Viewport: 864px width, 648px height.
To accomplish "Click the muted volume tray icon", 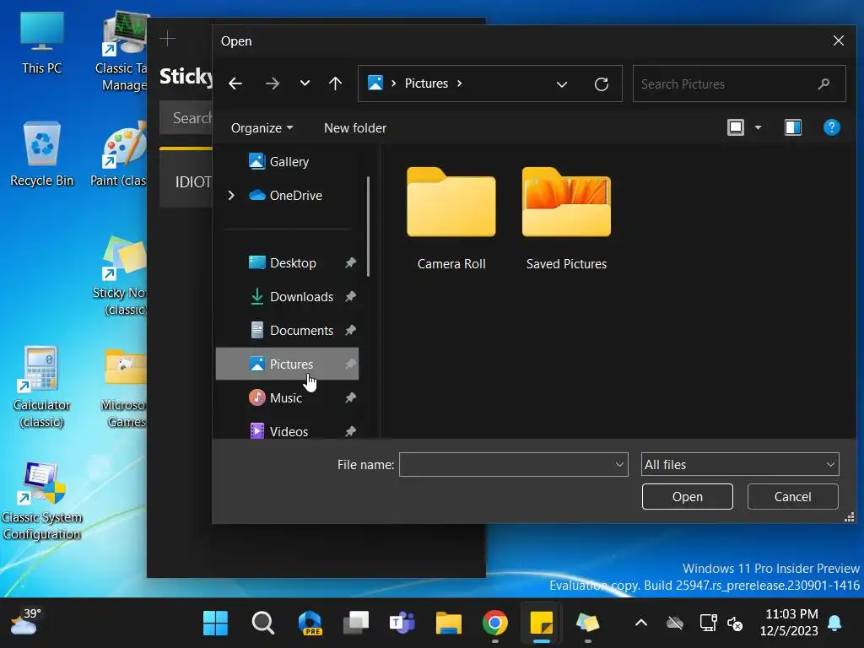I will pyautogui.click(x=735, y=624).
